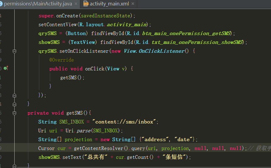Viewport: 271px width, 168px height.
Task: Open the activity_main.xml tab
Action: pos(109,4)
